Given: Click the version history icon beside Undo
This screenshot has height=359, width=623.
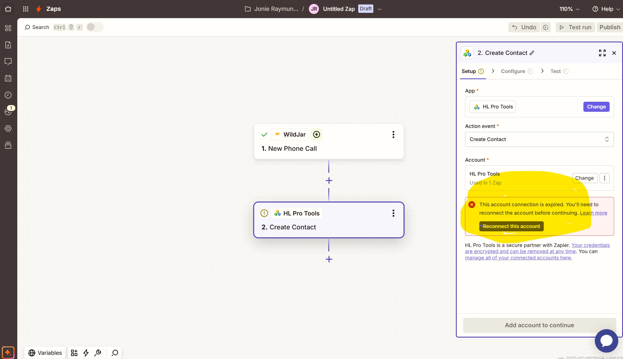Looking at the screenshot, I should (x=546, y=27).
